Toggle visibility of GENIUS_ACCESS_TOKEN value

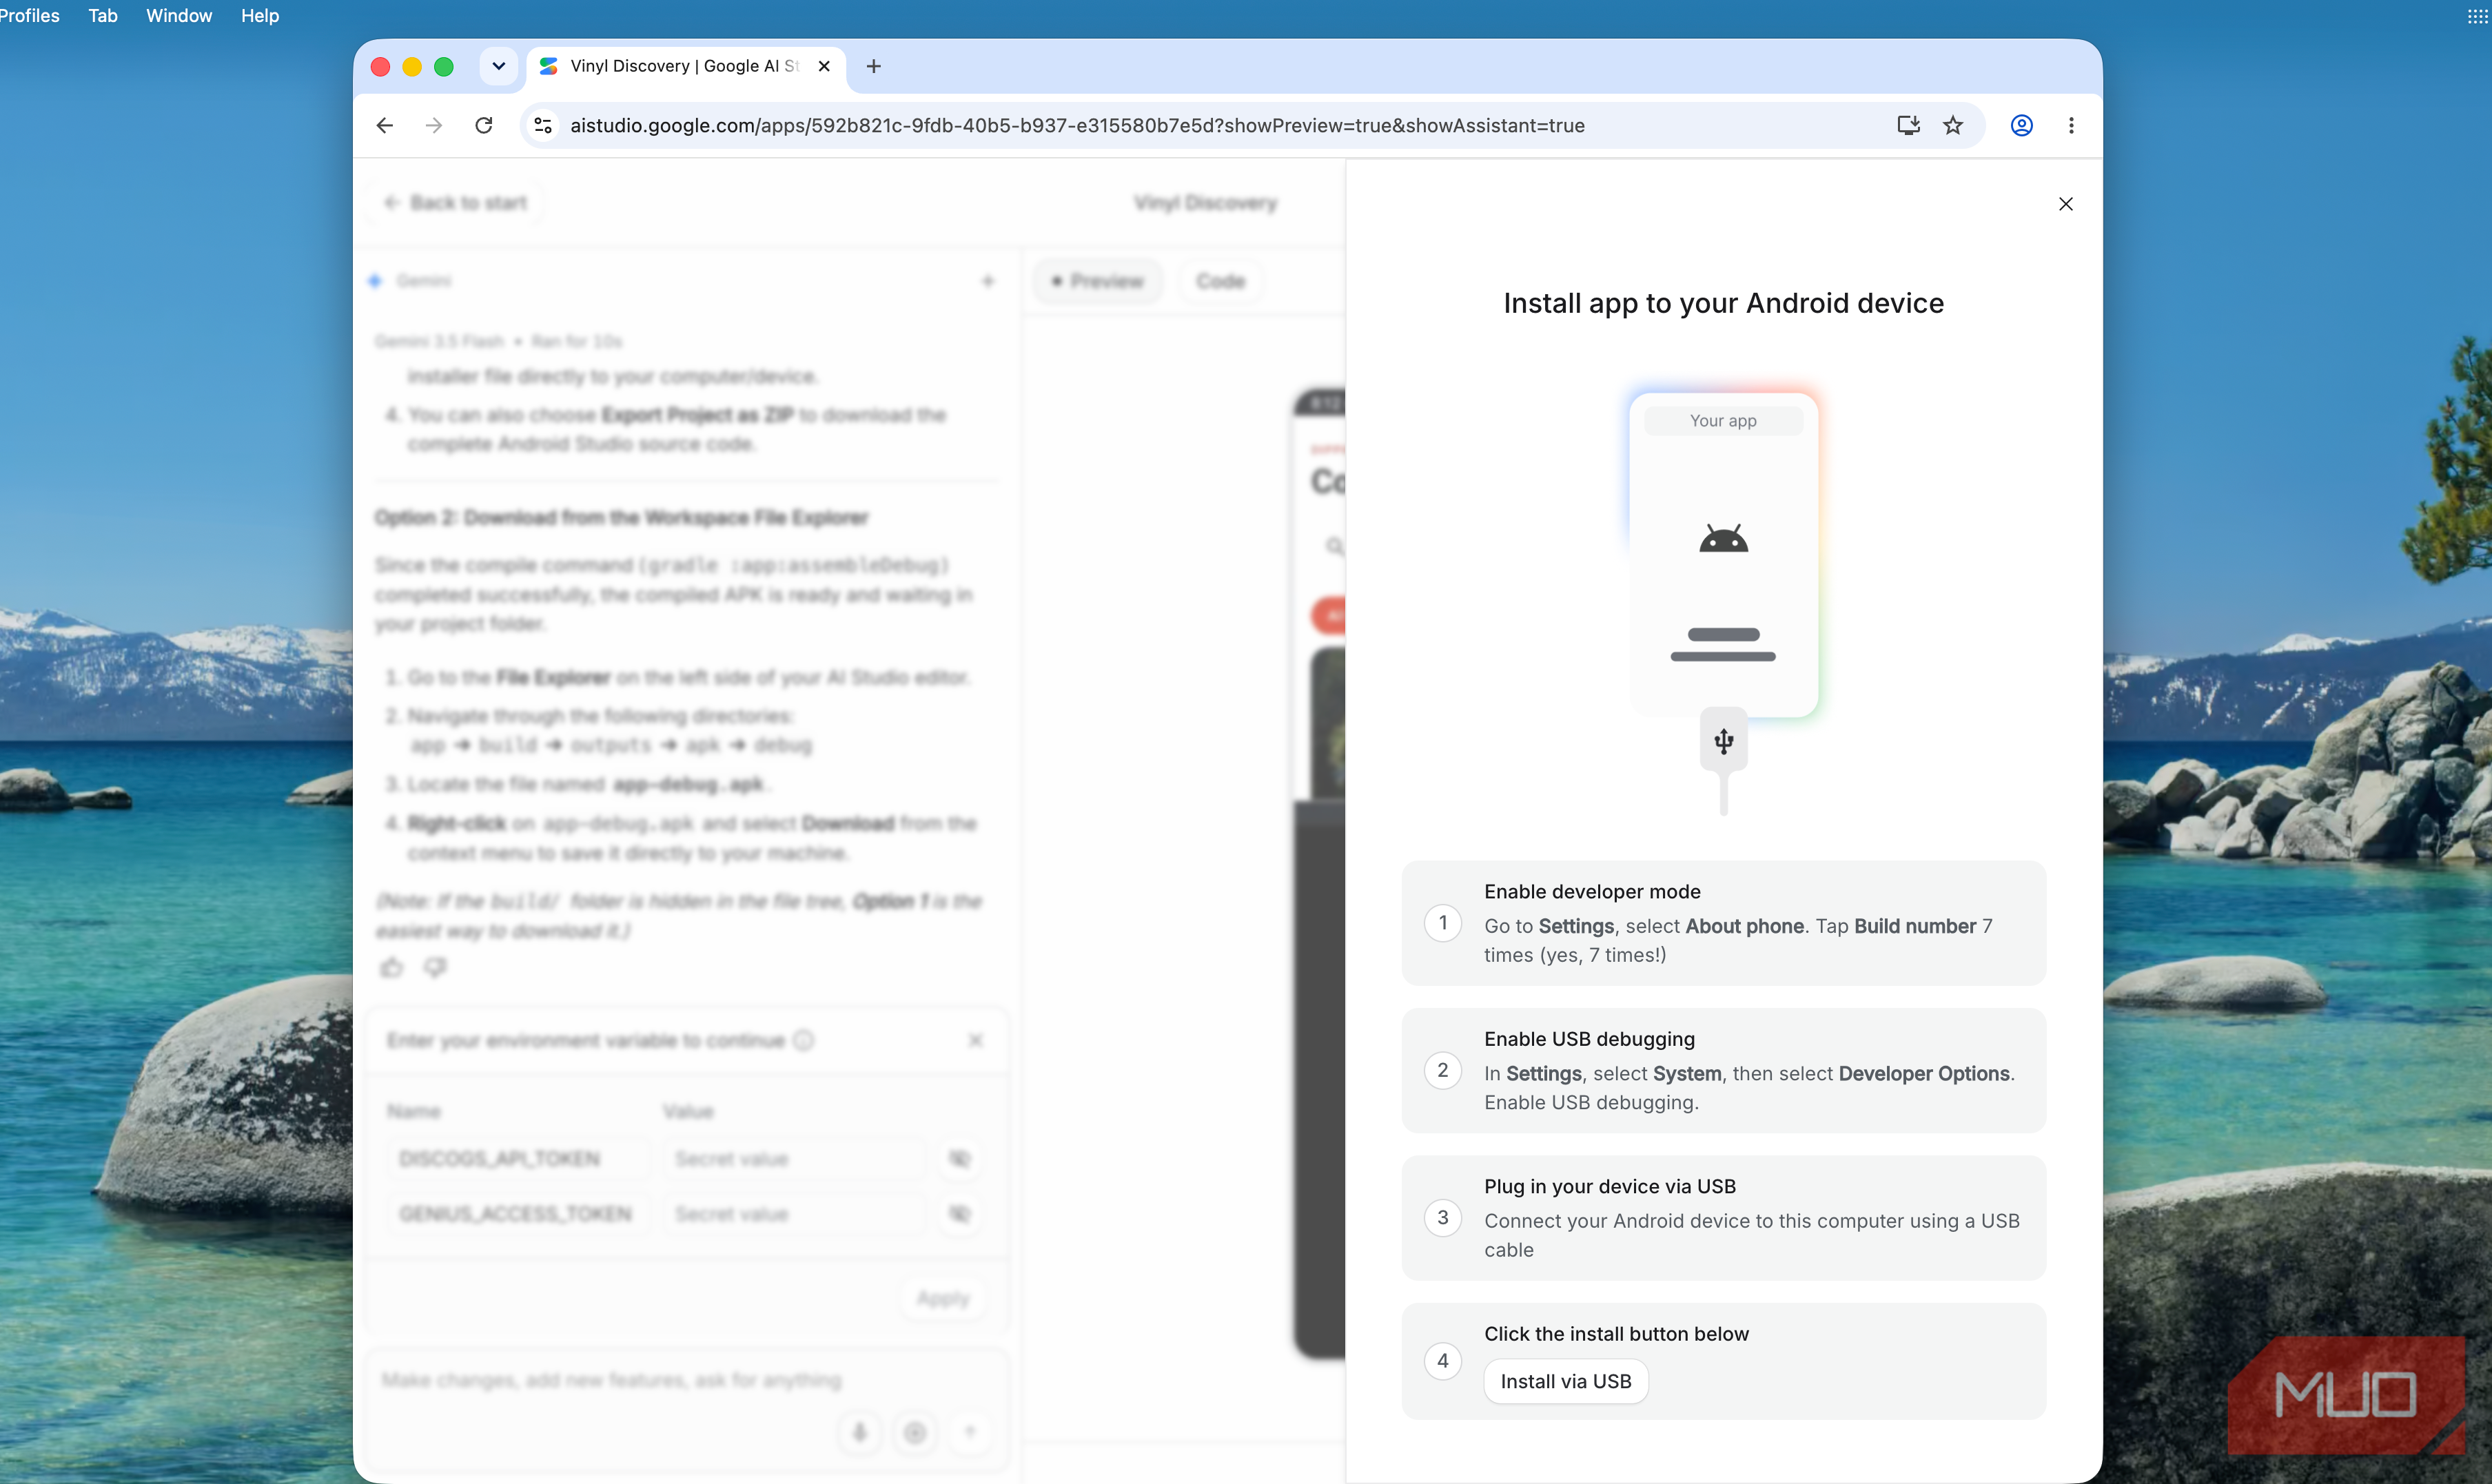[x=959, y=1214]
